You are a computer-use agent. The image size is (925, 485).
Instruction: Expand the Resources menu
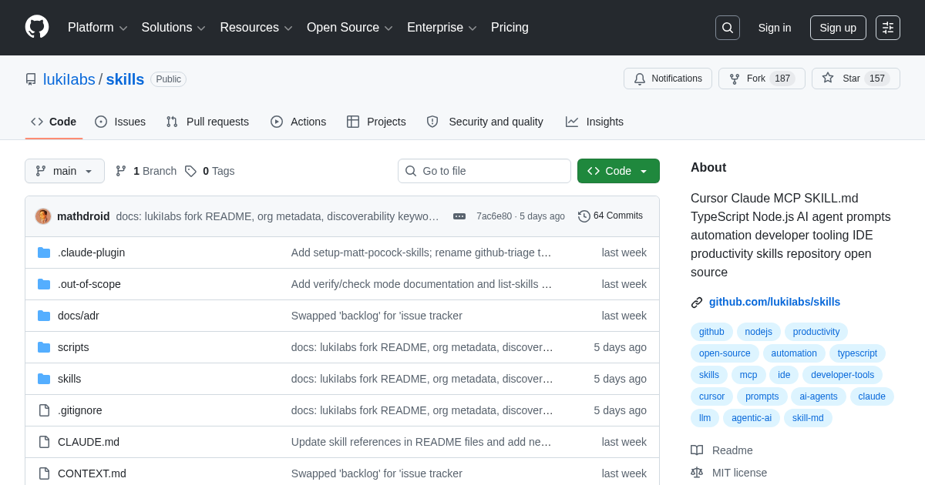pos(256,28)
